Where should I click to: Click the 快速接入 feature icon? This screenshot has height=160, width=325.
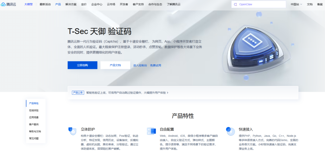pos(230,131)
